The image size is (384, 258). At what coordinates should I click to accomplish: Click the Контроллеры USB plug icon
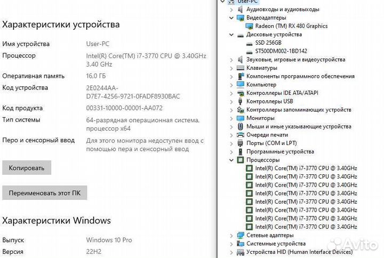tap(240, 101)
